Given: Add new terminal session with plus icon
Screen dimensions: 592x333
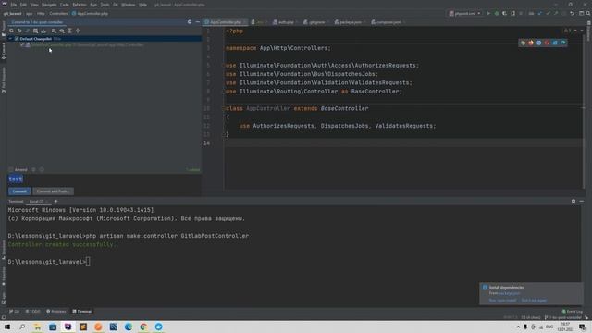Looking at the screenshot, I should coord(55,202).
